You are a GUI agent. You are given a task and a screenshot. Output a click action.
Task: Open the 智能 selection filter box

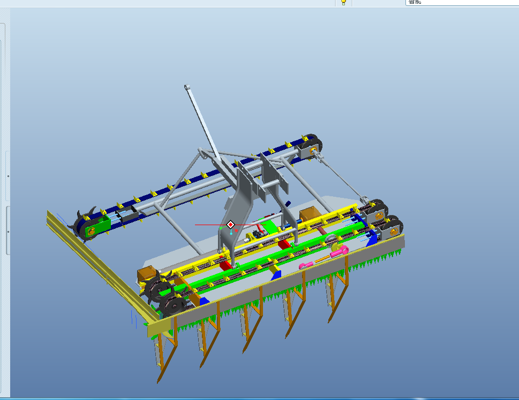click(462, 2)
